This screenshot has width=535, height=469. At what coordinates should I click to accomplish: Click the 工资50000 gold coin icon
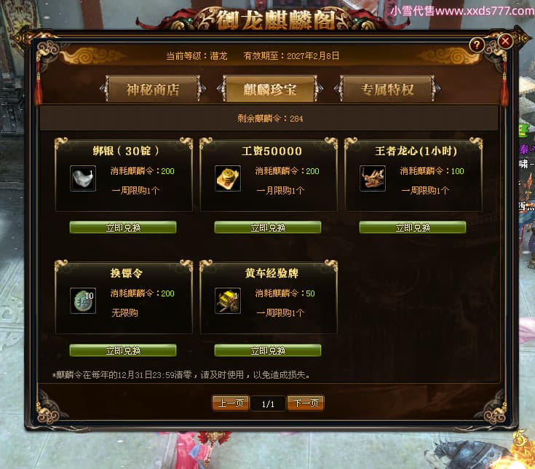pos(228,178)
